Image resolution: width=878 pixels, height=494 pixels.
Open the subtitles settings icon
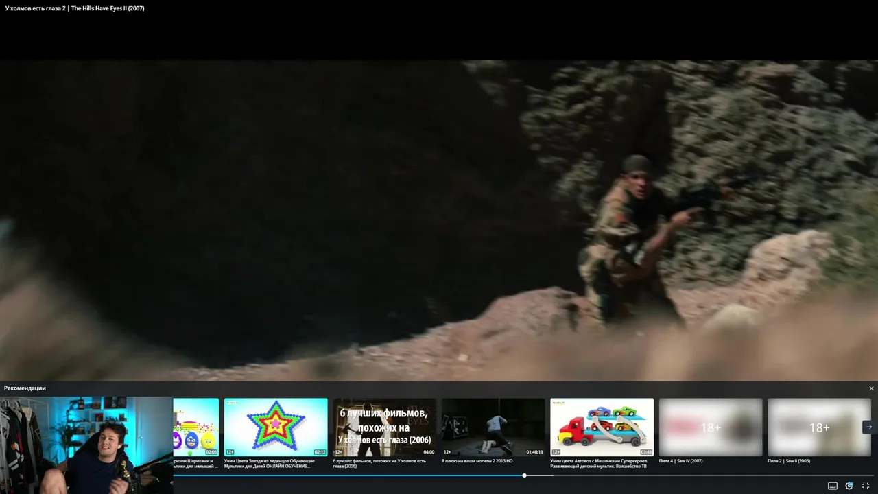point(833,486)
